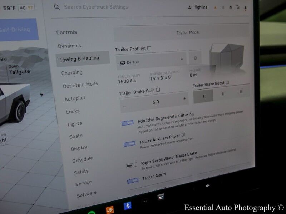Increase Trailer Brake Gain with plus

184,99
